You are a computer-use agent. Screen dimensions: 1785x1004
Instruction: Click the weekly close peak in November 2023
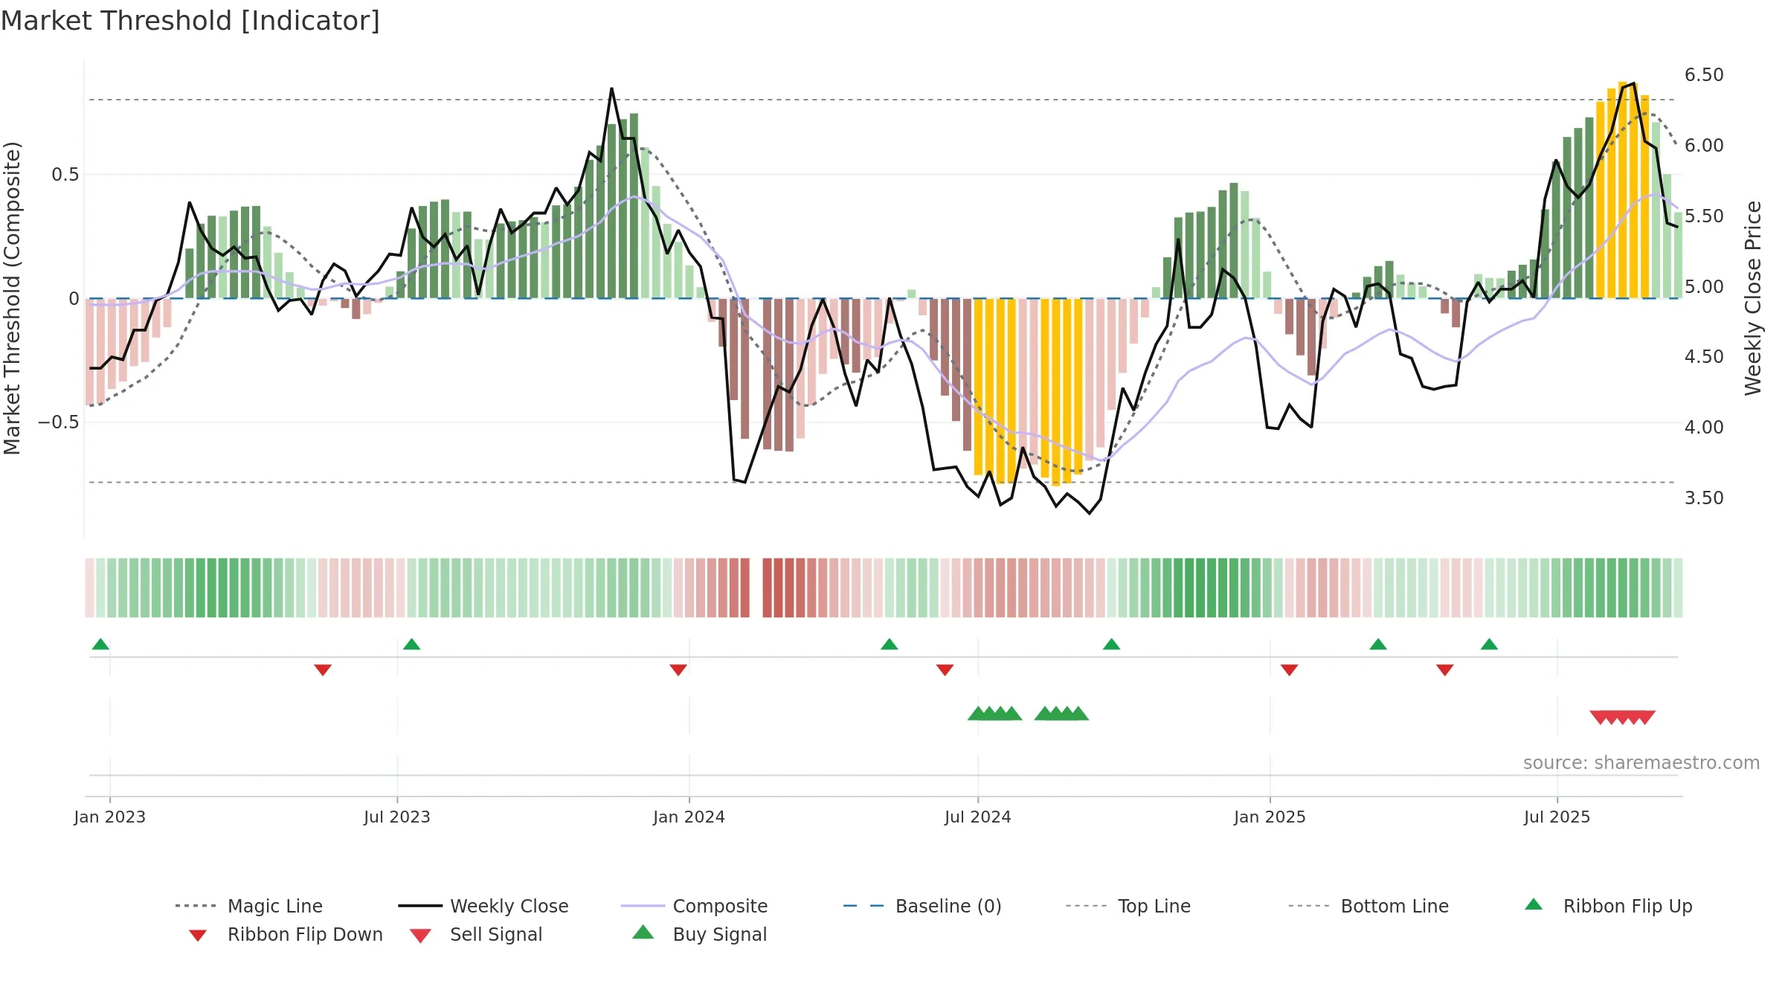click(612, 89)
